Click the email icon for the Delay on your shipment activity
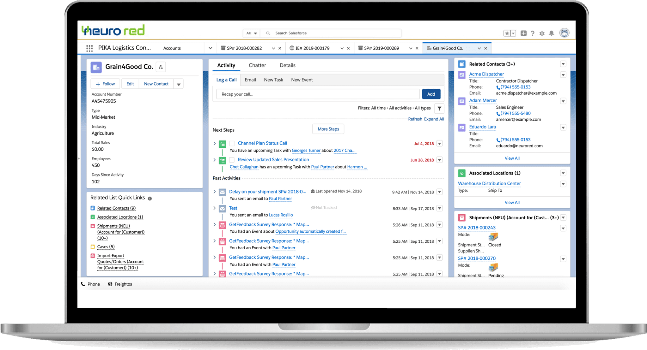The image size is (647, 350). tap(223, 192)
